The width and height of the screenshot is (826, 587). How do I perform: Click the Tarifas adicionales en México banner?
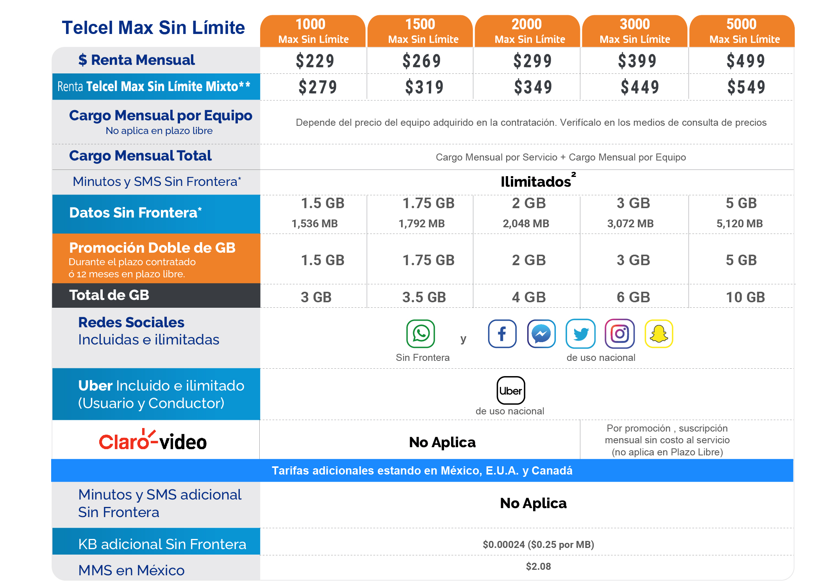pyautogui.click(x=421, y=471)
